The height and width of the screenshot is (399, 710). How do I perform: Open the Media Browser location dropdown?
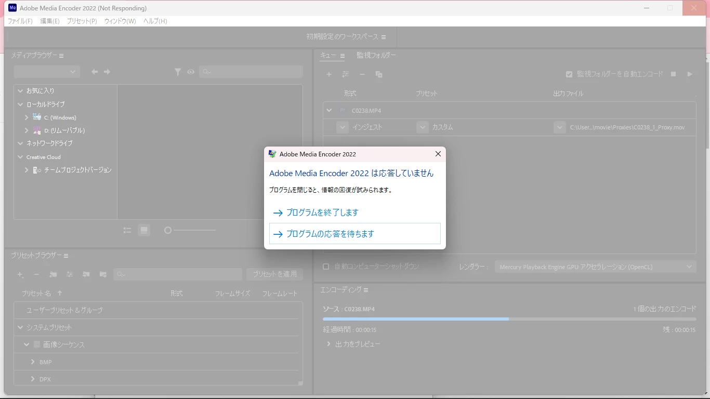[x=47, y=72]
